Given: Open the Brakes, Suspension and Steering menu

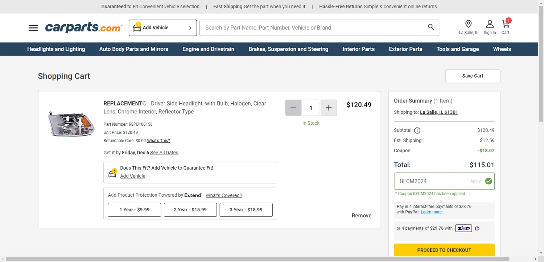Looking at the screenshot, I should click(x=288, y=49).
